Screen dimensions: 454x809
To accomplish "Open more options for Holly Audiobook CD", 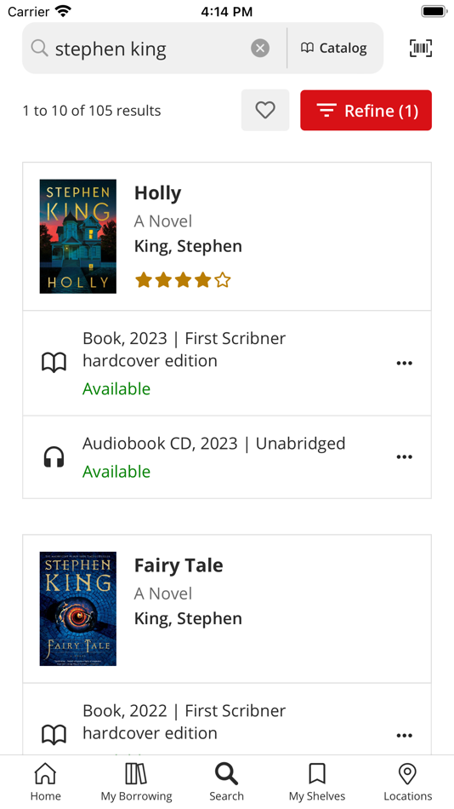I will (x=405, y=457).
